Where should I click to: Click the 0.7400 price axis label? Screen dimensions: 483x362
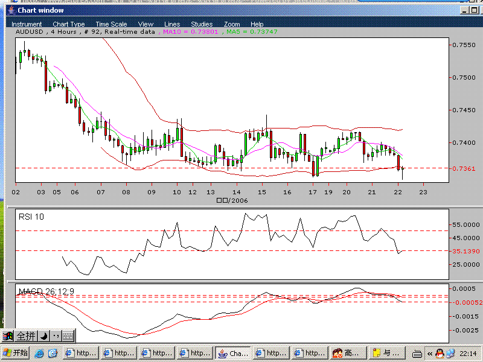click(x=464, y=143)
